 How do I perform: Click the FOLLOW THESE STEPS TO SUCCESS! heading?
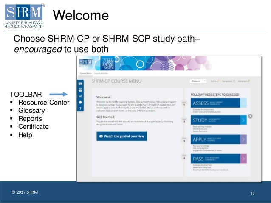tap(215, 95)
